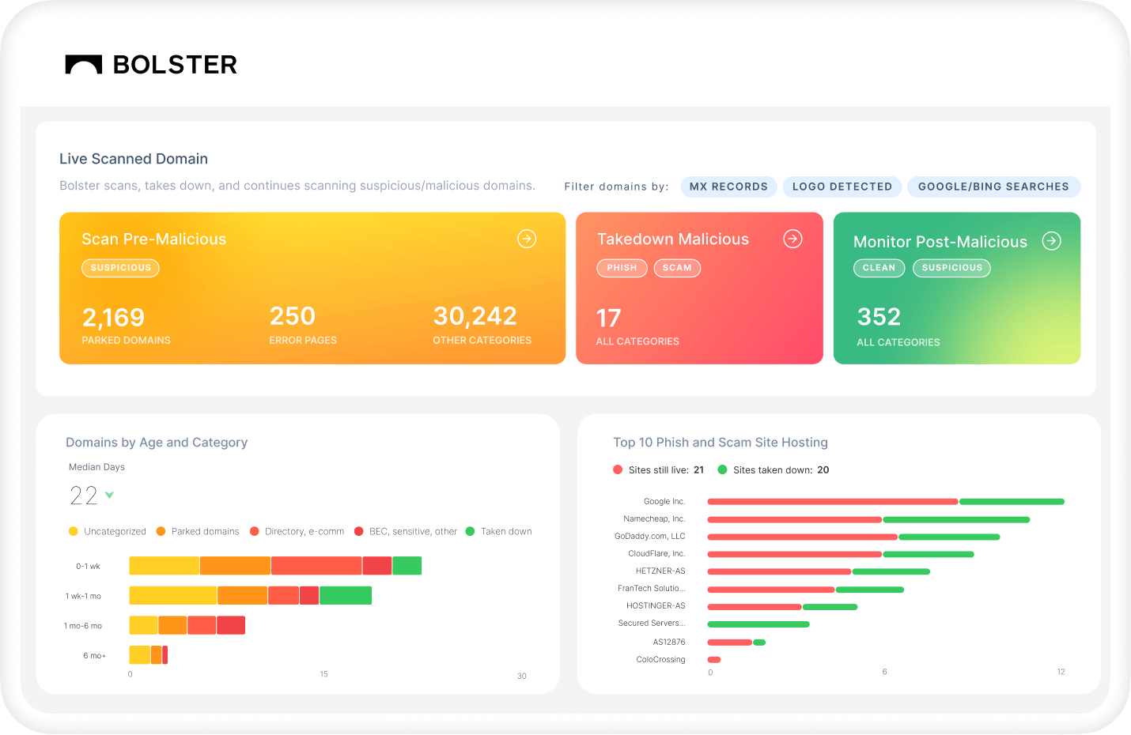The image size is (1131, 735).
Task: Select the PHISH tag in Takedown Malicious
Action: (x=622, y=268)
